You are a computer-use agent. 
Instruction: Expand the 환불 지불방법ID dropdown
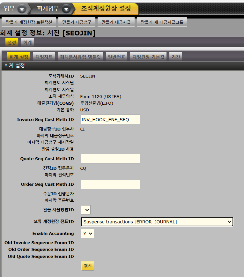(86, 210)
